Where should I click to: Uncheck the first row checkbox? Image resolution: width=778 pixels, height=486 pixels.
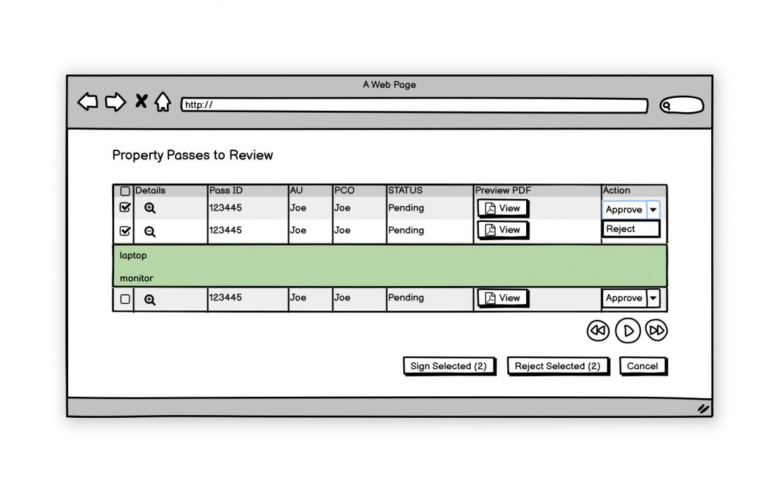tap(125, 208)
